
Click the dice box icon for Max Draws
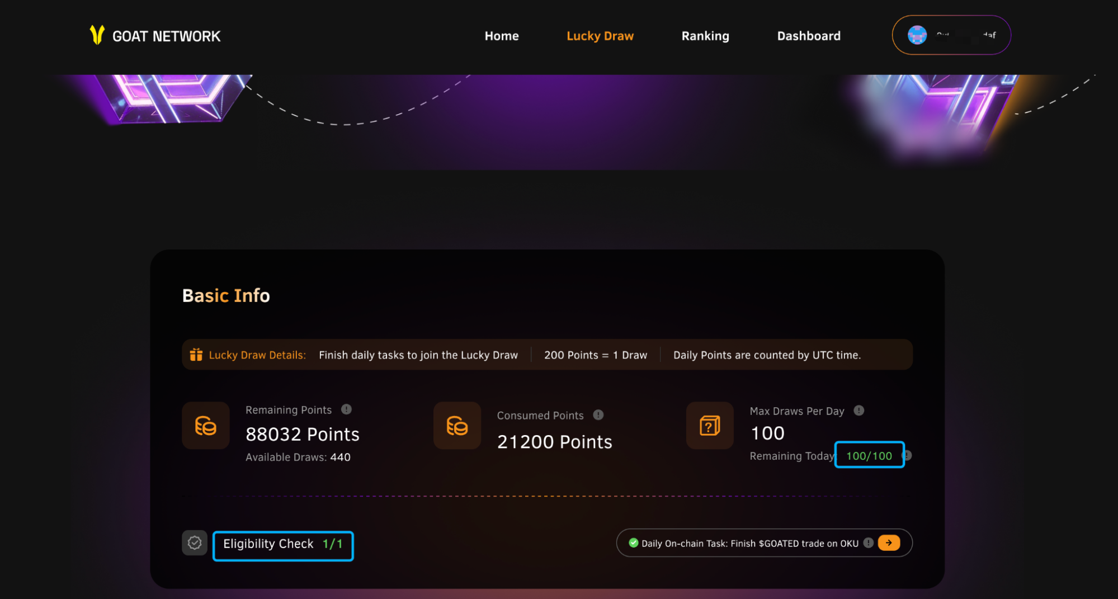click(x=709, y=426)
